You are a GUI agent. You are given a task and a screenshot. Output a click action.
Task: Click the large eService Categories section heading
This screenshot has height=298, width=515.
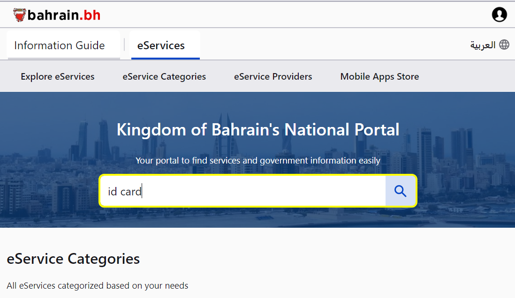(x=73, y=259)
